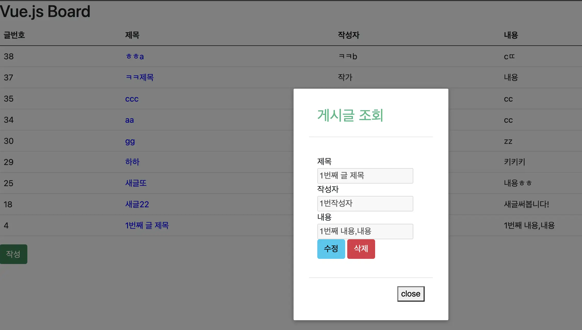The width and height of the screenshot is (582, 330).
Task: Click the 작성자 column header
Action: tap(349, 35)
